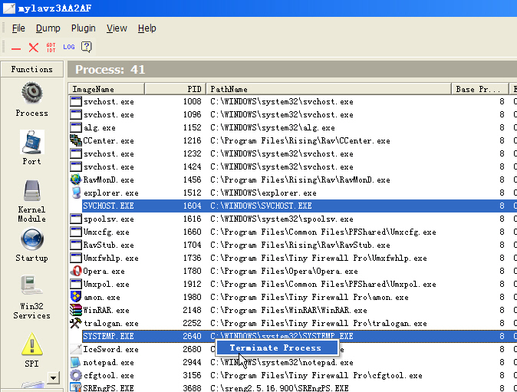Click path C:\Program Files\Opera\Opera.exe
Screen dimensions: 517x392
point(284,271)
